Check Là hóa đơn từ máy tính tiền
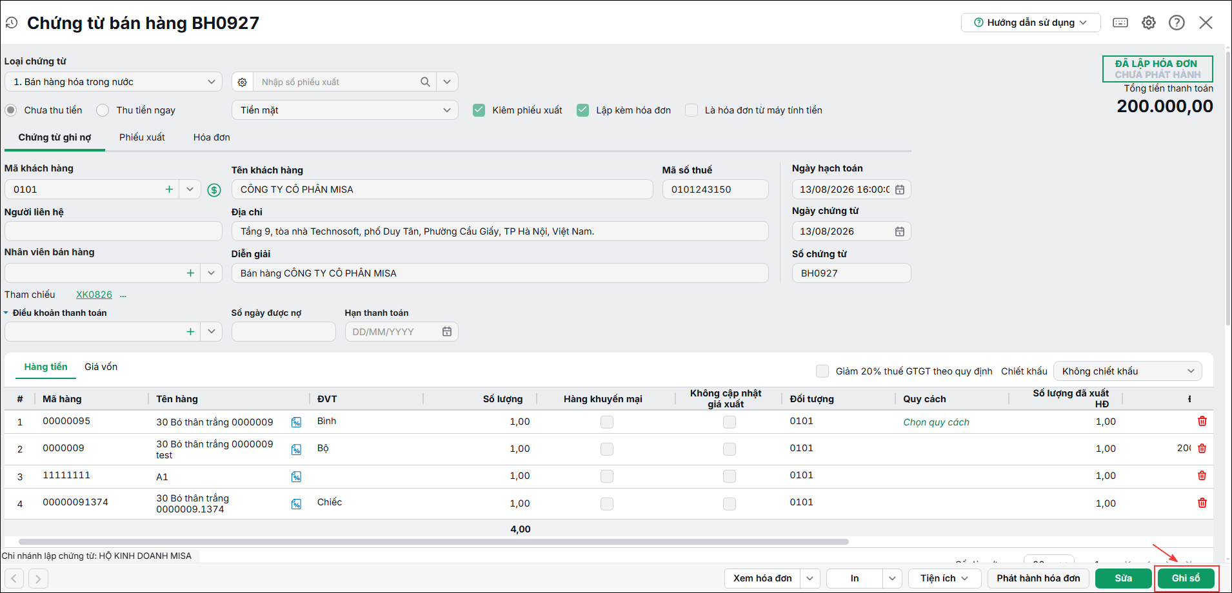 pyautogui.click(x=691, y=110)
